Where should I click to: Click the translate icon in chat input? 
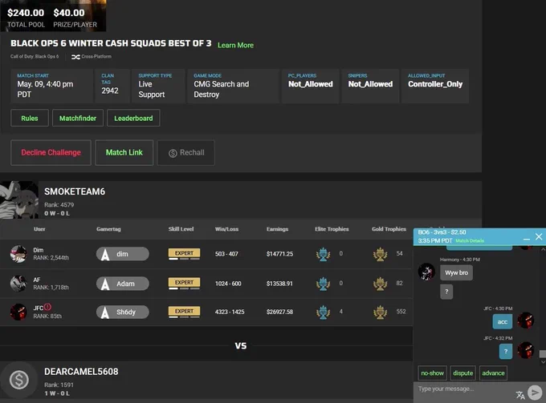pos(520,395)
